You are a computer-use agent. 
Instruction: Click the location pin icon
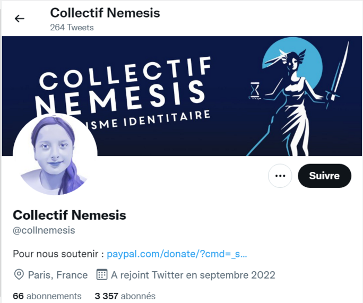(19, 275)
